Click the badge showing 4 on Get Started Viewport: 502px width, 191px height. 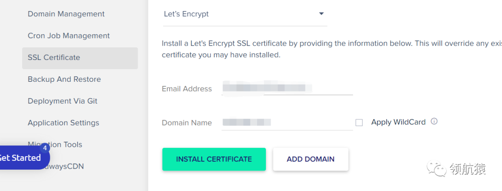pos(45,148)
